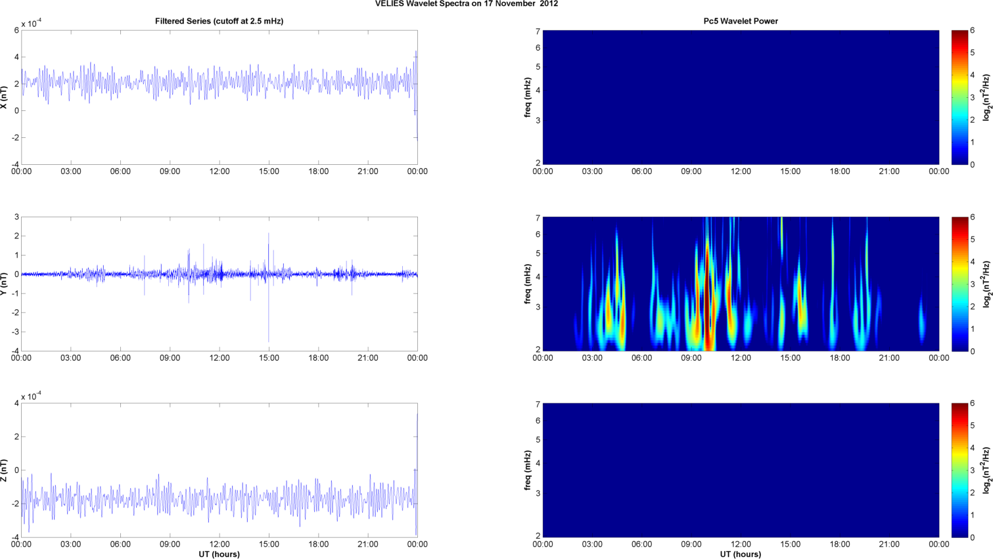
Task: Click the '0' tick at the bottom colorbar's base
Action: 973,537
